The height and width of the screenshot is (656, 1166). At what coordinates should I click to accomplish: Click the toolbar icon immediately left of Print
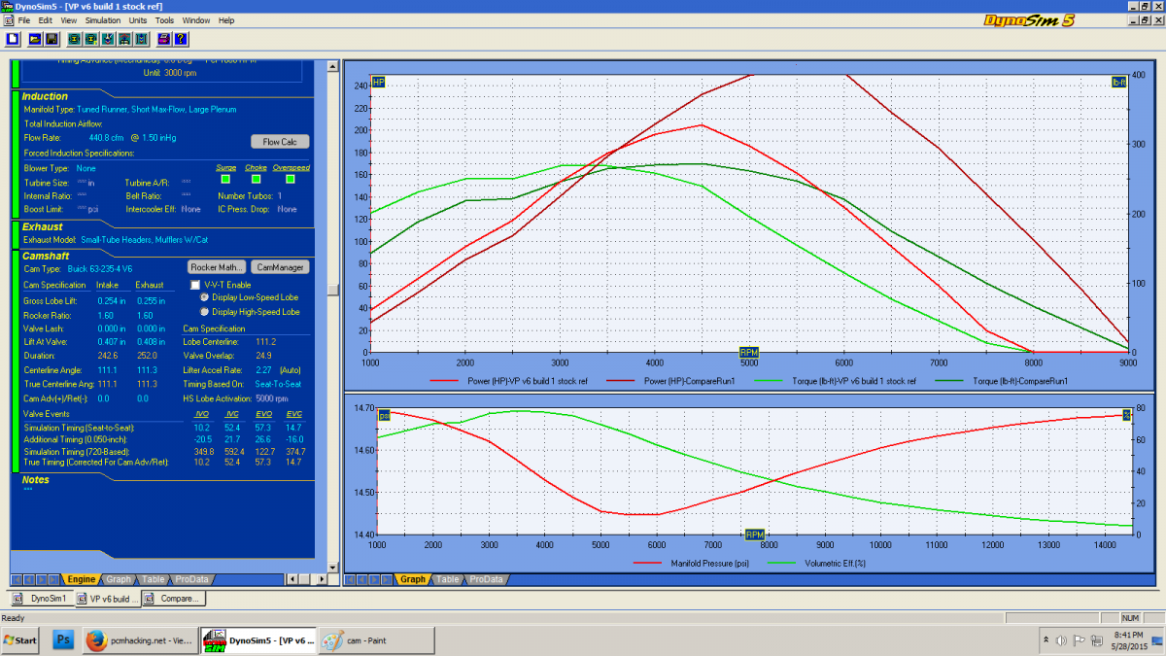(142, 39)
